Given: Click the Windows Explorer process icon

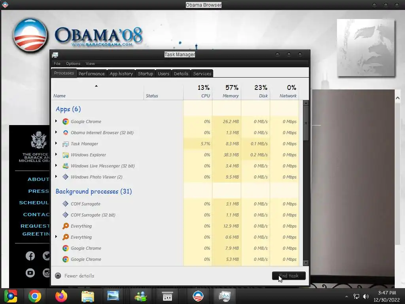Looking at the screenshot, I should pos(66,155).
